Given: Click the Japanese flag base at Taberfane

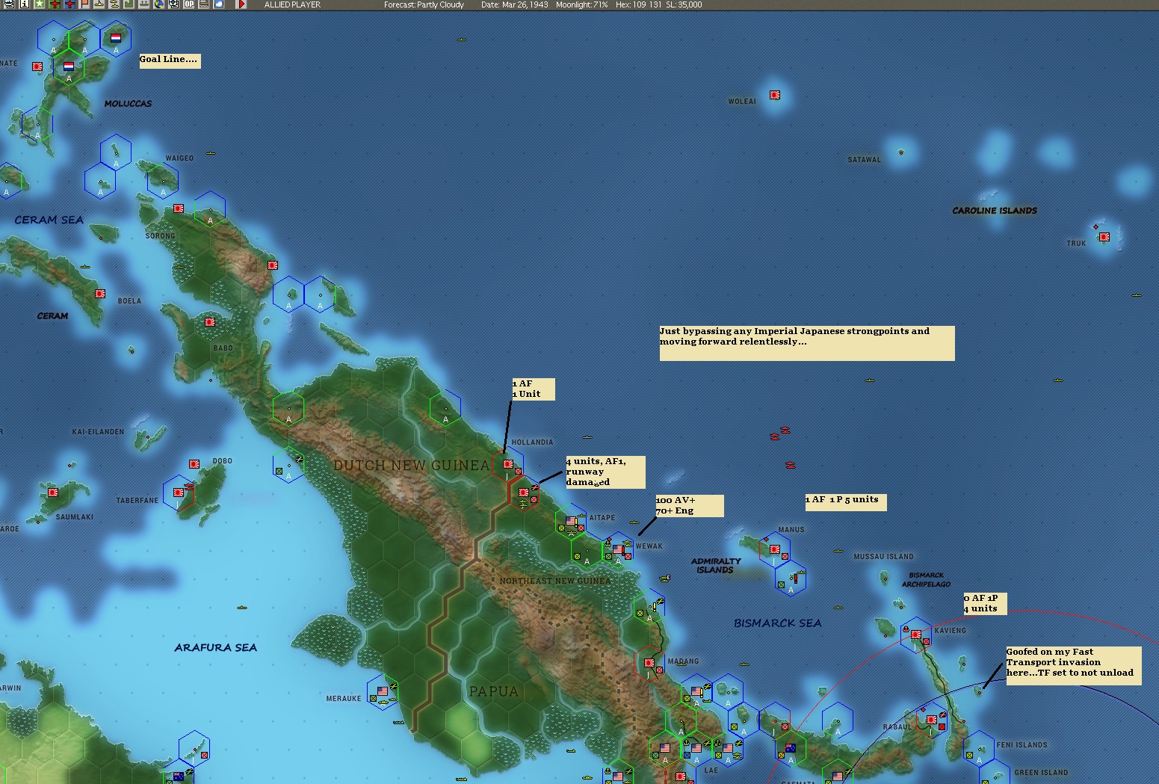Looking at the screenshot, I should point(179,493).
